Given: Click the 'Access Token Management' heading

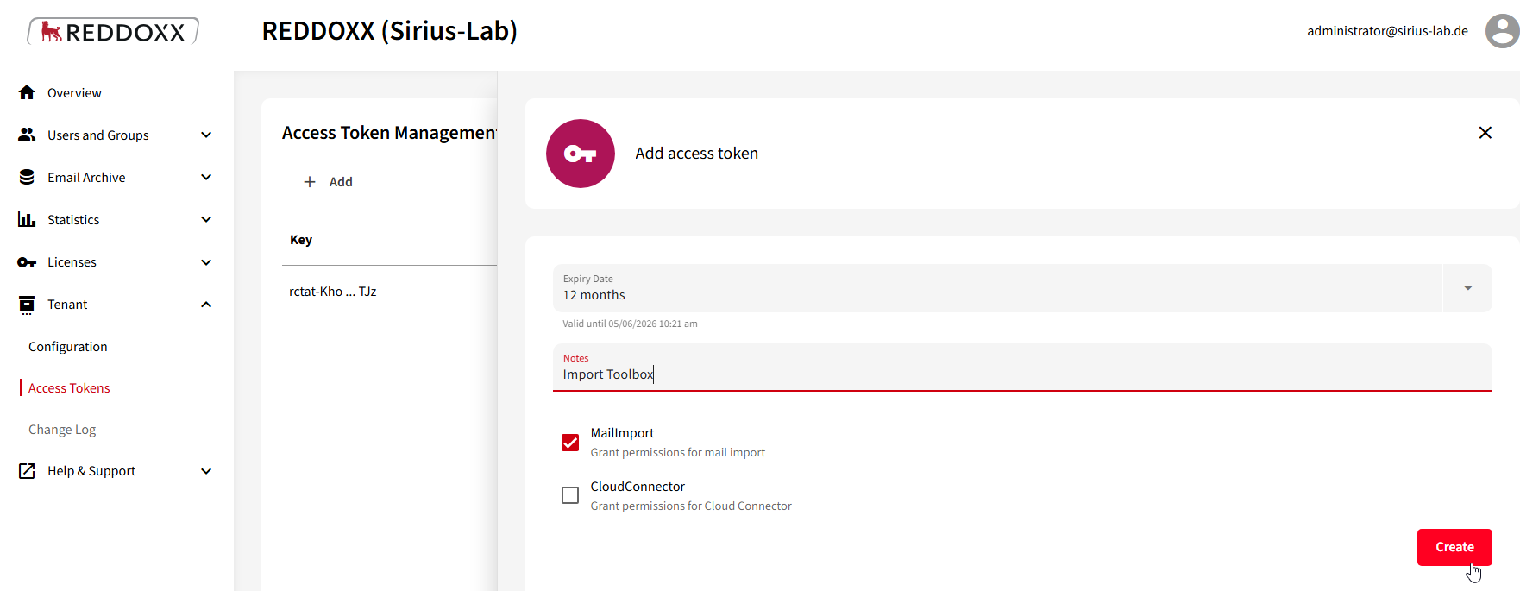Looking at the screenshot, I should click(x=390, y=133).
